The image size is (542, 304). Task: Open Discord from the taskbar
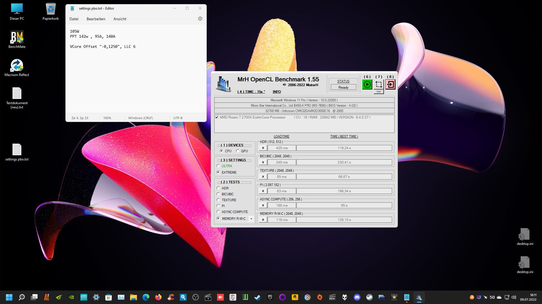pyautogui.click(x=357, y=297)
